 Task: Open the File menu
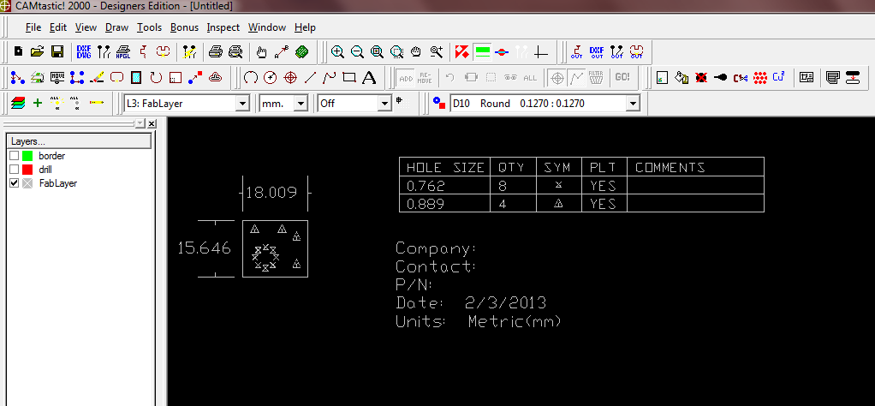coord(33,27)
